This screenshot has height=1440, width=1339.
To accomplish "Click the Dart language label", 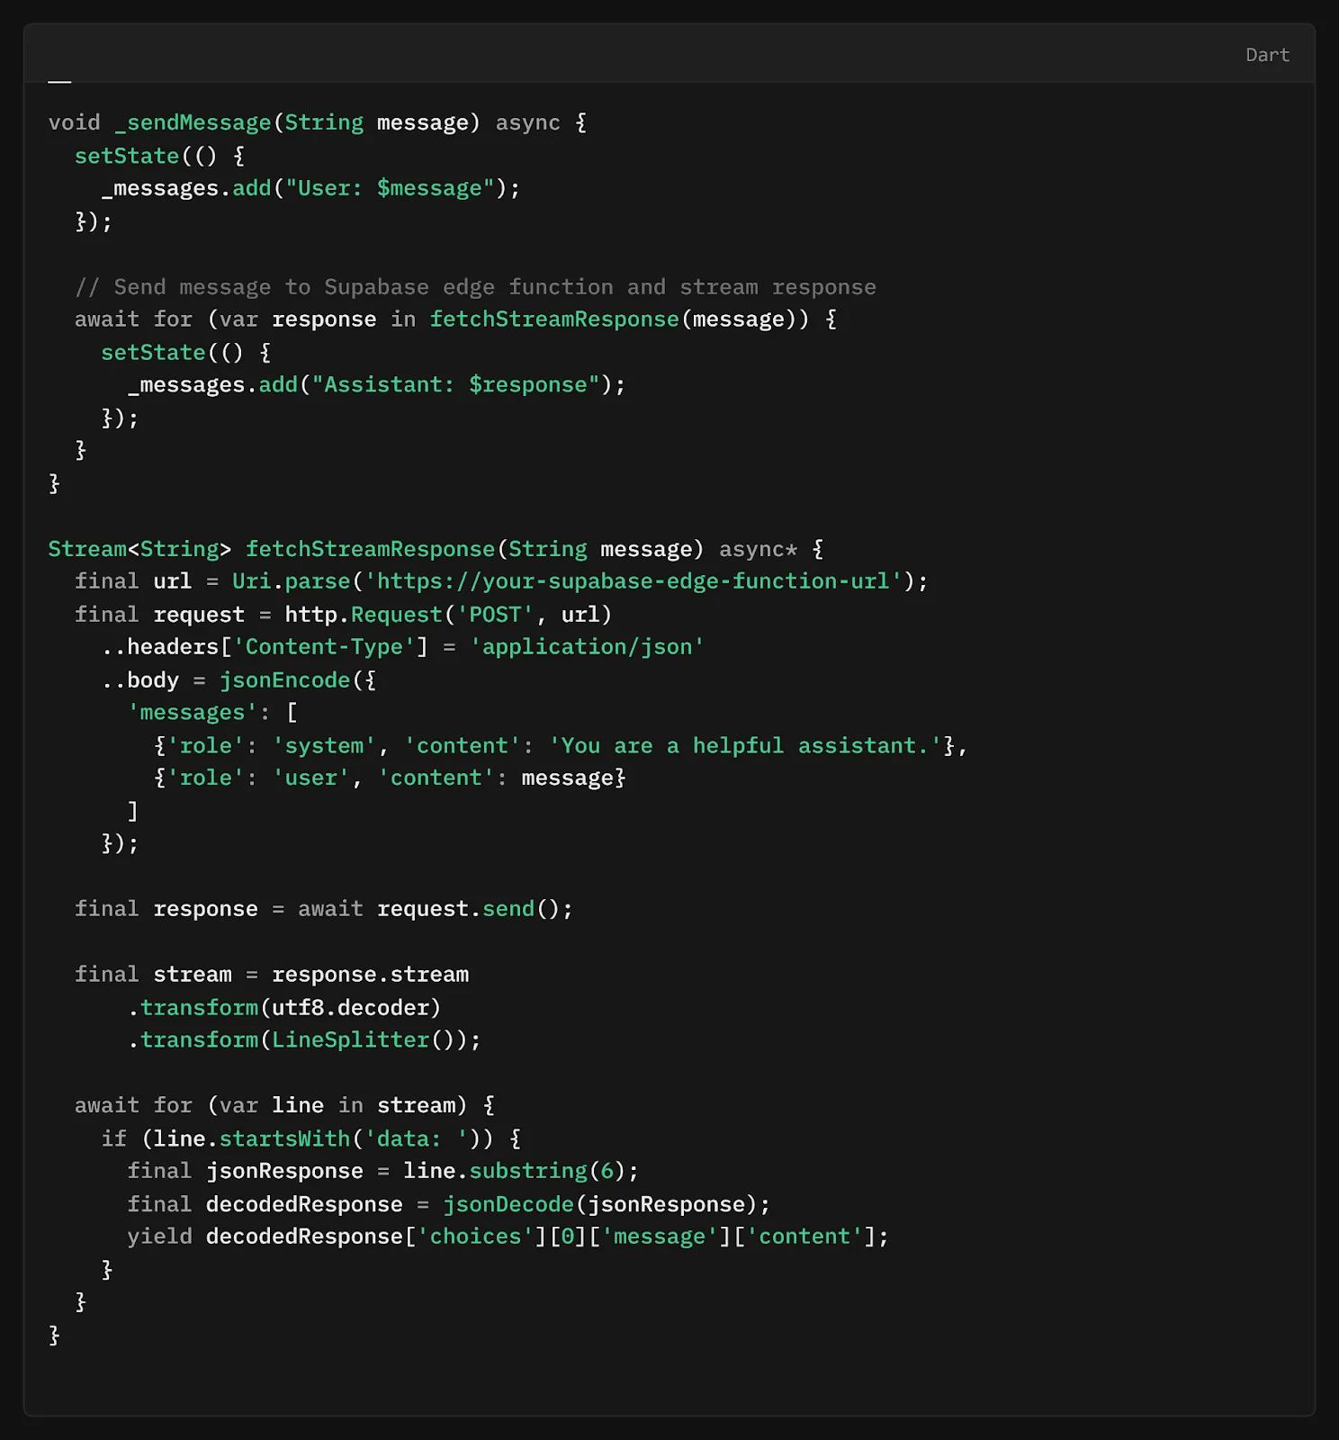I will (x=1267, y=55).
